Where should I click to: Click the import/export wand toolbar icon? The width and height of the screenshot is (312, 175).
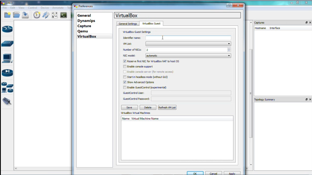click(x=46, y=15)
